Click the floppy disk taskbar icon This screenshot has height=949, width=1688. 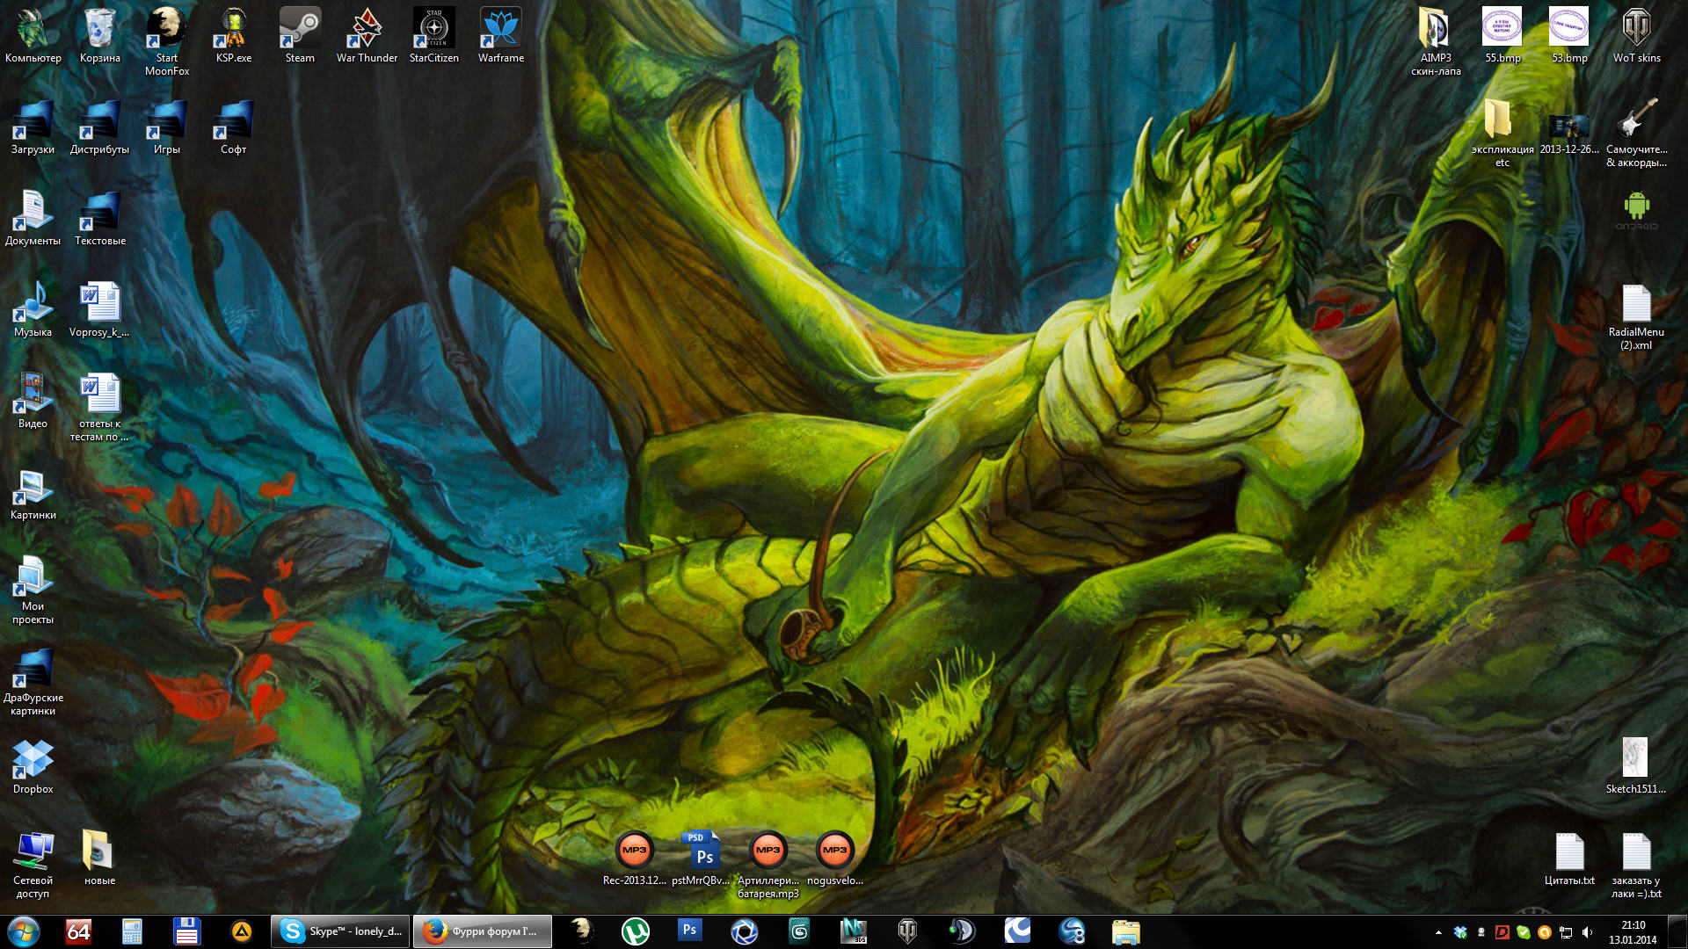pos(186,931)
